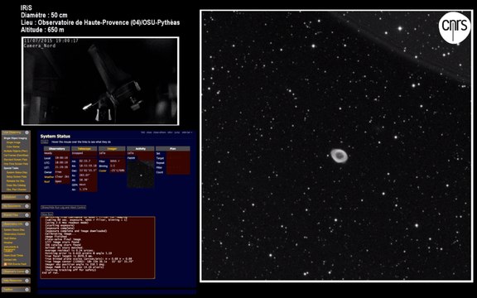This screenshot has width=477, height=298.
Task: Click the Imager column header link
Action: tap(112, 149)
